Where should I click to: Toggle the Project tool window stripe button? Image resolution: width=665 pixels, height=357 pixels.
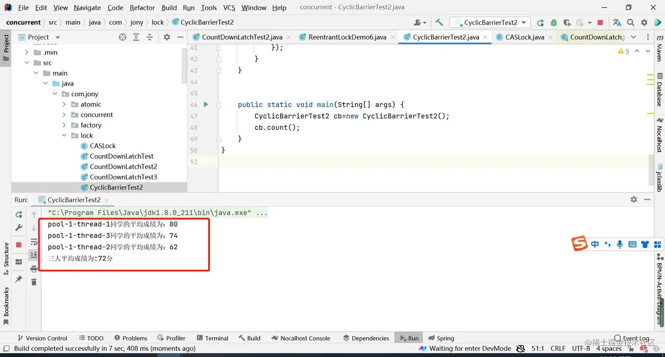point(6,48)
